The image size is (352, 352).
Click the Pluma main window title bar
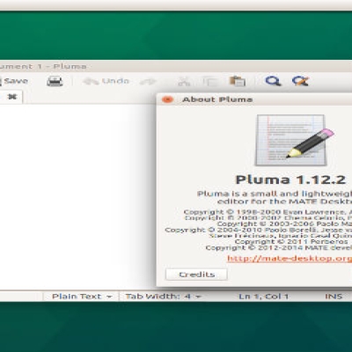(176, 66)
